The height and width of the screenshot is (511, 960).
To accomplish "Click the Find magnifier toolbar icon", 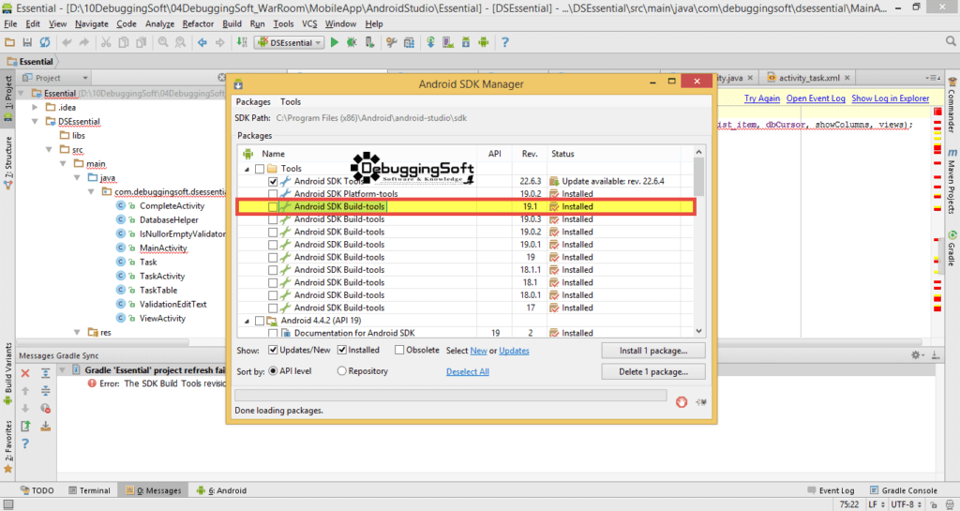I will coord(163,42).
